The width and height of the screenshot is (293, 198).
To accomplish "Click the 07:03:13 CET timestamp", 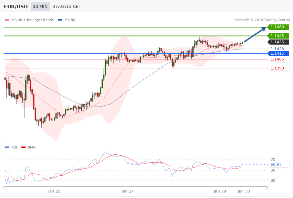I will [x=67, y=7].
